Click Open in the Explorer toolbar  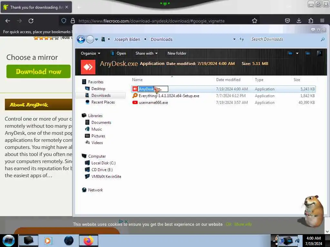(x=119, y=53)
